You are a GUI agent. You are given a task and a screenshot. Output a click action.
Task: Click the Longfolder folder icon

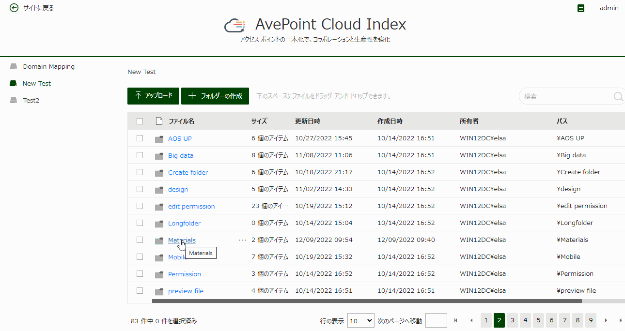[x=159, y=224]
